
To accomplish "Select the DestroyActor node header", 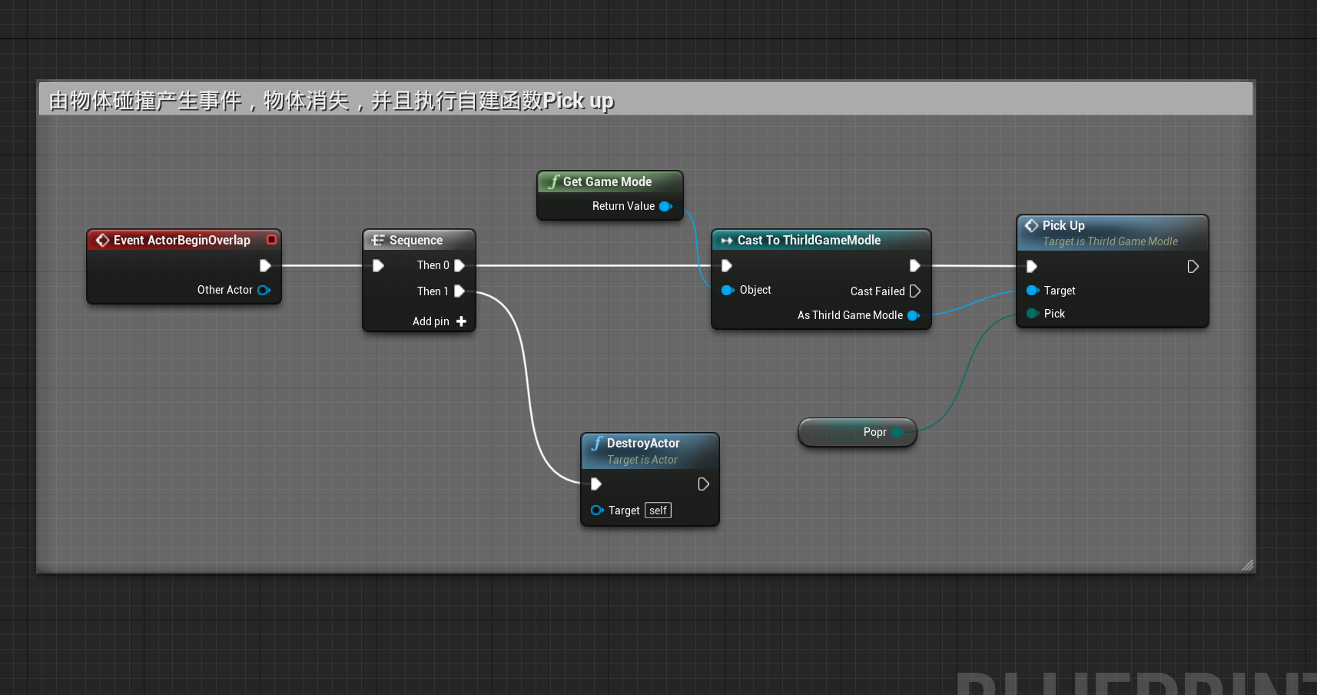I will [x=650, y=451].
